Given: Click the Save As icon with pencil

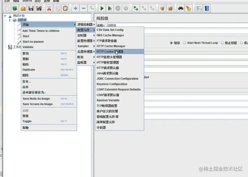Looking at the screenshot, I should 39,8.
